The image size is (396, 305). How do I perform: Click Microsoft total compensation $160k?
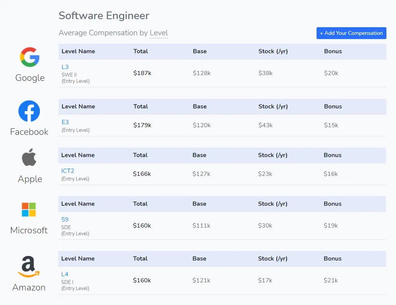pyautogui.click(x=142, y=226)
